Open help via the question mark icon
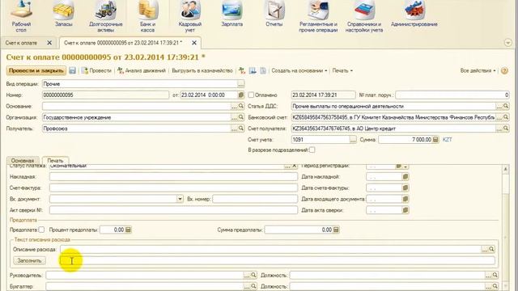The height and width of the screenshot is (291, 518). coord(504,70)
